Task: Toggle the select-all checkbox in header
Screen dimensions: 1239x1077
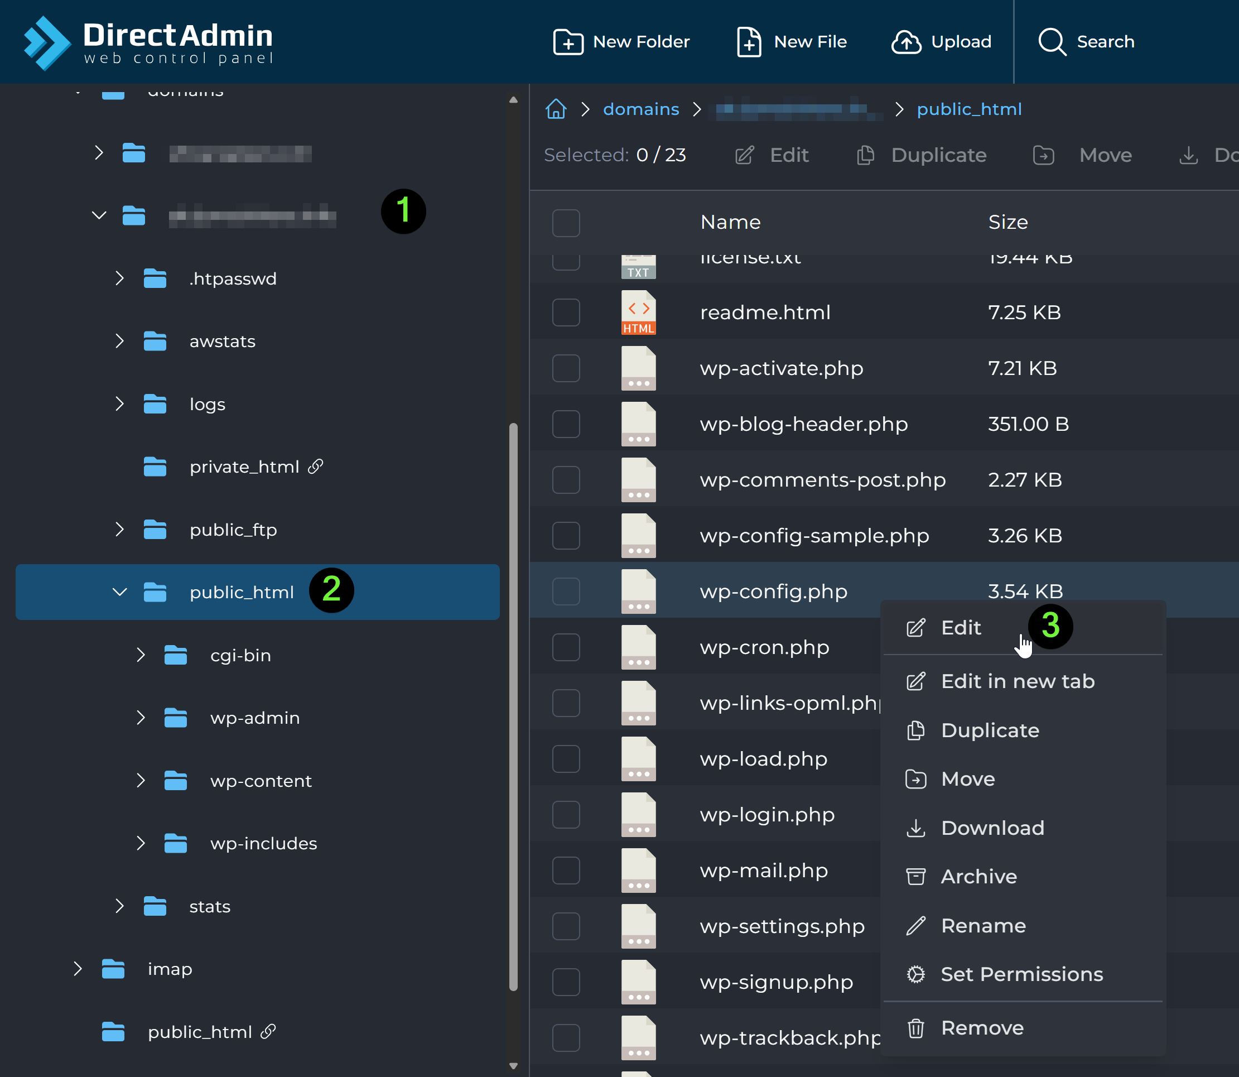Action: 566,223
